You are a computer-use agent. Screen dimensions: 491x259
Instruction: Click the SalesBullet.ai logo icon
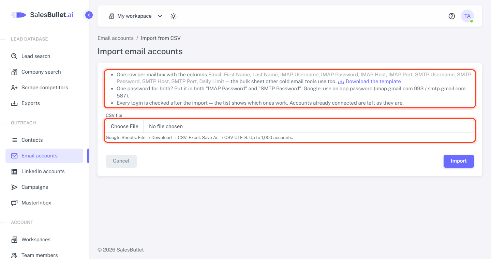coord(18,15)
